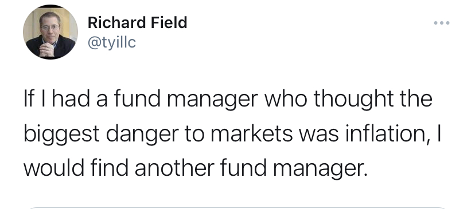Screen dimensions: 475x209
Task: Open the Richard Field display name link
Action: 137,23
